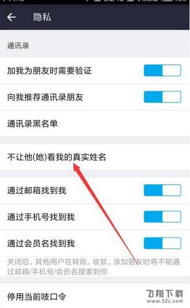Click the 飞翔下载 watermark logo
190x308 pixels.
[x=165, y=294]
